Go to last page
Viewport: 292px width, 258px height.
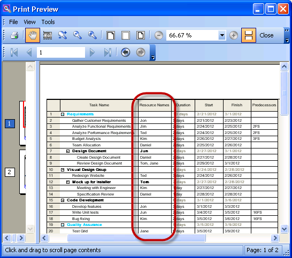pos(107,52)
